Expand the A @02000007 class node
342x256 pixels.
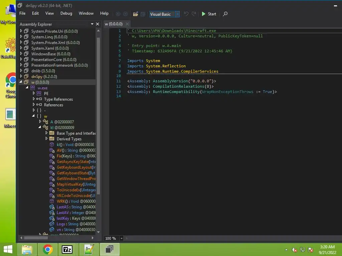pos(40,121)
